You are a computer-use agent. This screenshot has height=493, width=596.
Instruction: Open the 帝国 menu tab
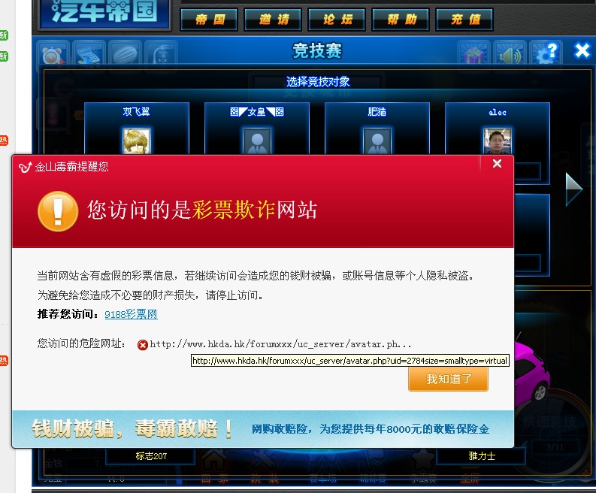pyautogui.click(x=209, y=20)
